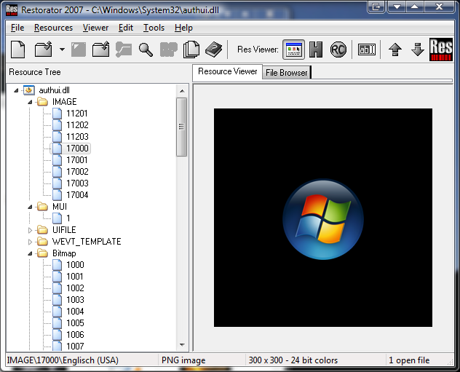Viewport: 460px width, 372px height.
Task: Open the recent files dropdown arrow
Action: [x=62, y=50]
